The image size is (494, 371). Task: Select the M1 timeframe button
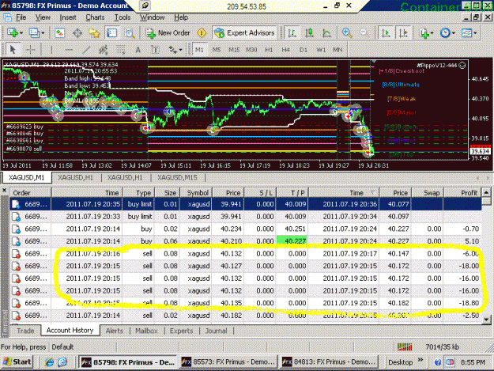coord(199,50)
